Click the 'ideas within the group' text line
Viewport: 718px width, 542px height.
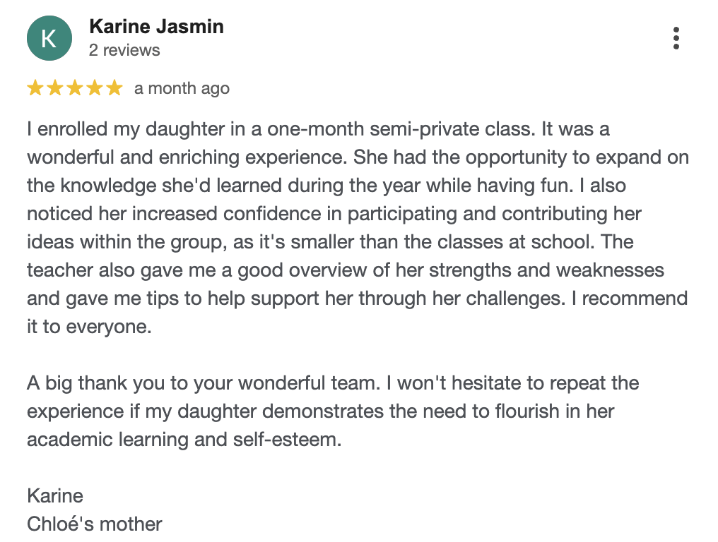[330, 242]
